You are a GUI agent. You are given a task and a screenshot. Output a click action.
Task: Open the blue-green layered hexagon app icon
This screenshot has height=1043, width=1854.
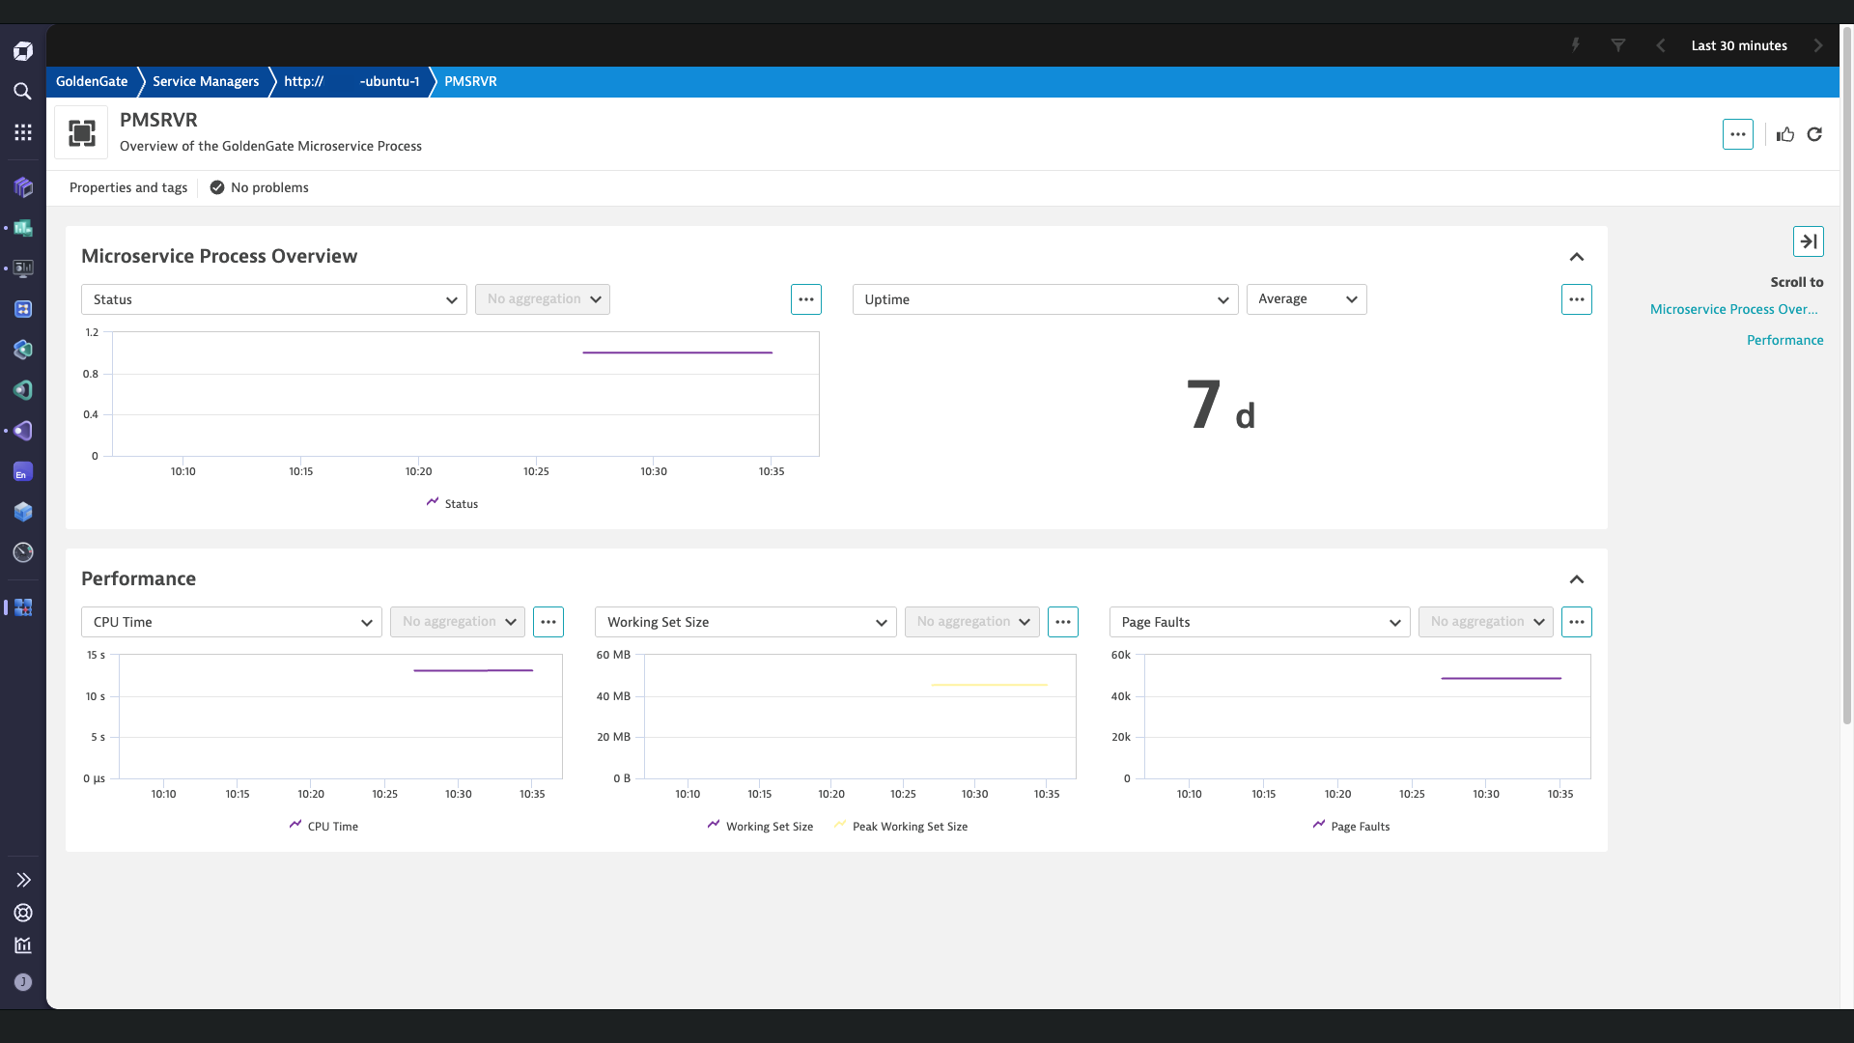pyautogui.click(x=23, y=350)
